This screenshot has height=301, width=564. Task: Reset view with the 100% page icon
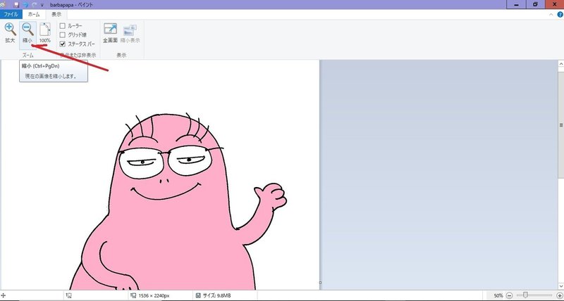pyautogui.click(x=45, y=30)
